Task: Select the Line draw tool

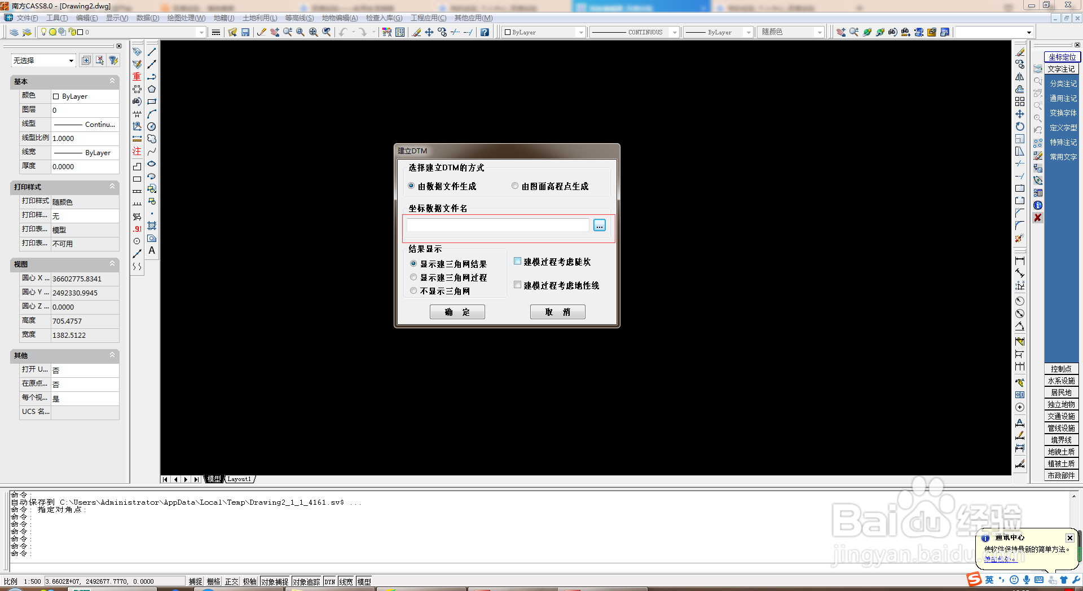Action: (152, 52)
